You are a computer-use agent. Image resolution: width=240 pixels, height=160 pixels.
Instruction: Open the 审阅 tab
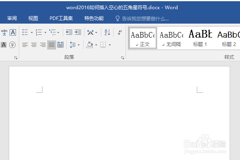tap(12, 18)
